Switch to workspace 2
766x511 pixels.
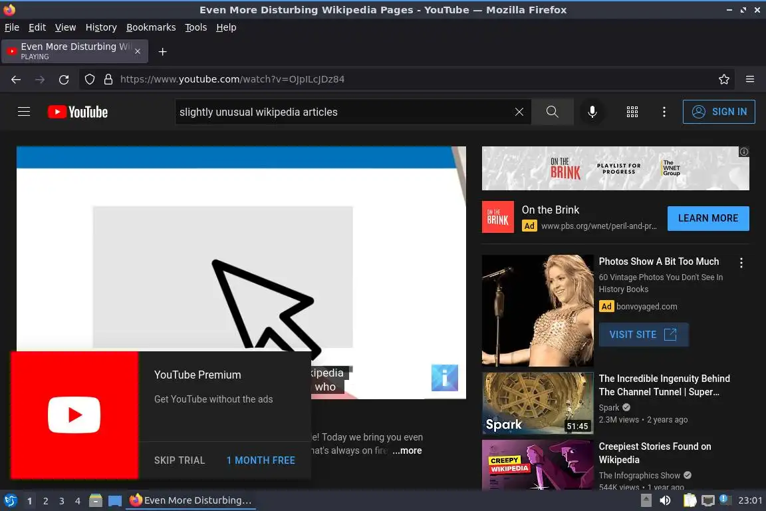[45, 501]
